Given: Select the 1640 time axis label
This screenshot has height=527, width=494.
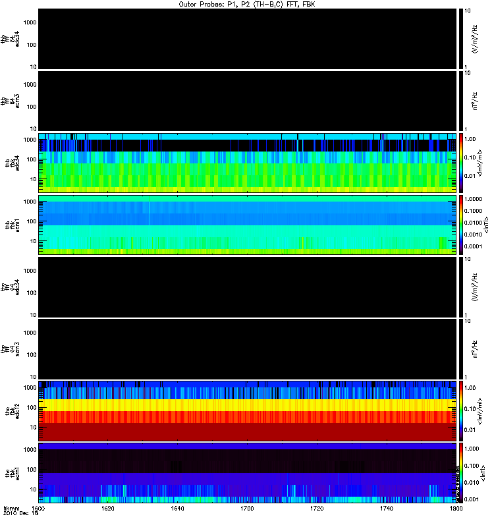Looking at the screenshot, I should [x=177, y=508].
